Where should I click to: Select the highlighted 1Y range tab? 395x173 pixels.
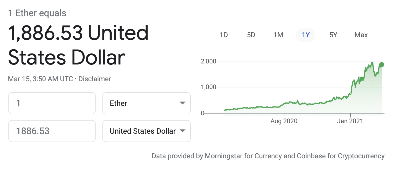305,35
